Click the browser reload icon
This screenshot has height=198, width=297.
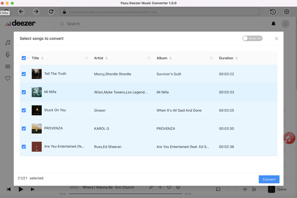point(51,12)
